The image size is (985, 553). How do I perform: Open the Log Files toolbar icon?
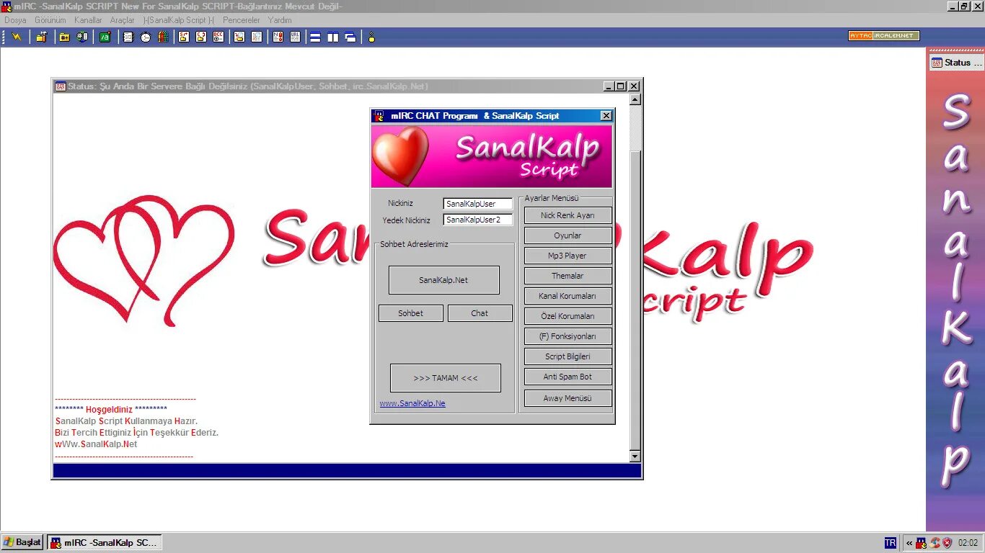(x=257, y=37)
